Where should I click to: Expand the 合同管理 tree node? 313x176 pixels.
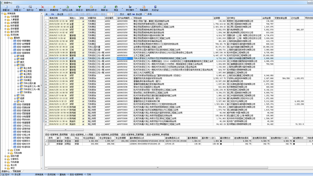pyautogui.click(x=5, y=23)
